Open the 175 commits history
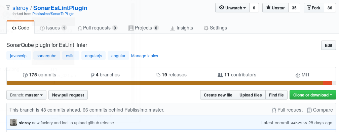This screenshot has height=132, width=339. click(39, 75)
